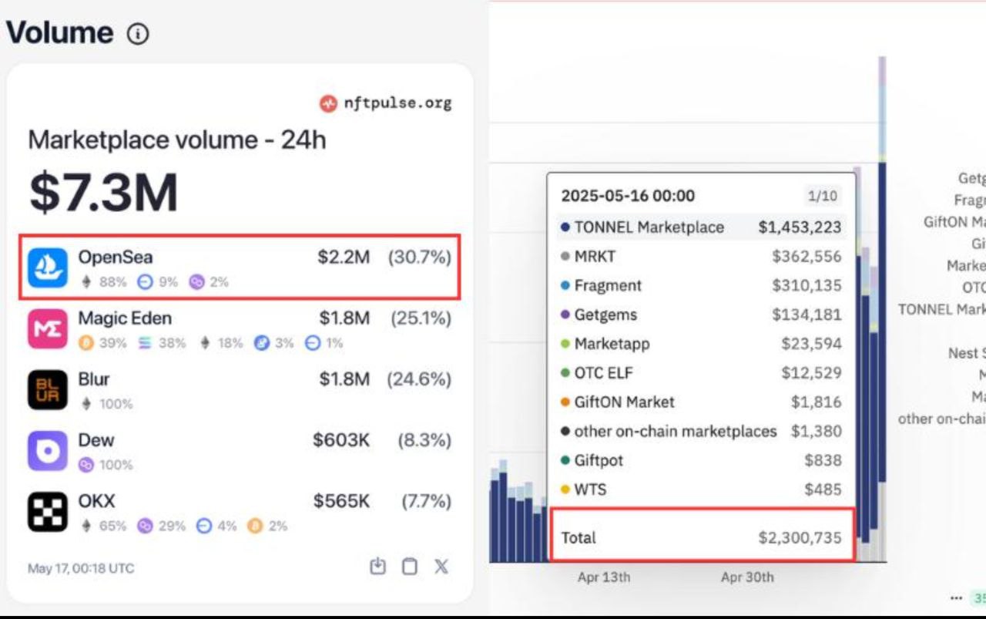
Task: Click the Magic Eden marketplace logo
Action: click(x=48, y=328)
